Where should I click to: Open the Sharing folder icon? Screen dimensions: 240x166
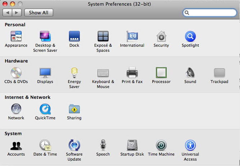click(74, 109)
